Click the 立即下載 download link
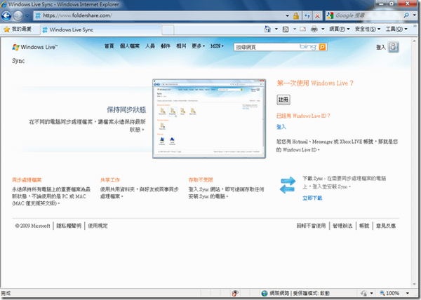The image size is (421, 300). point(312,198)
